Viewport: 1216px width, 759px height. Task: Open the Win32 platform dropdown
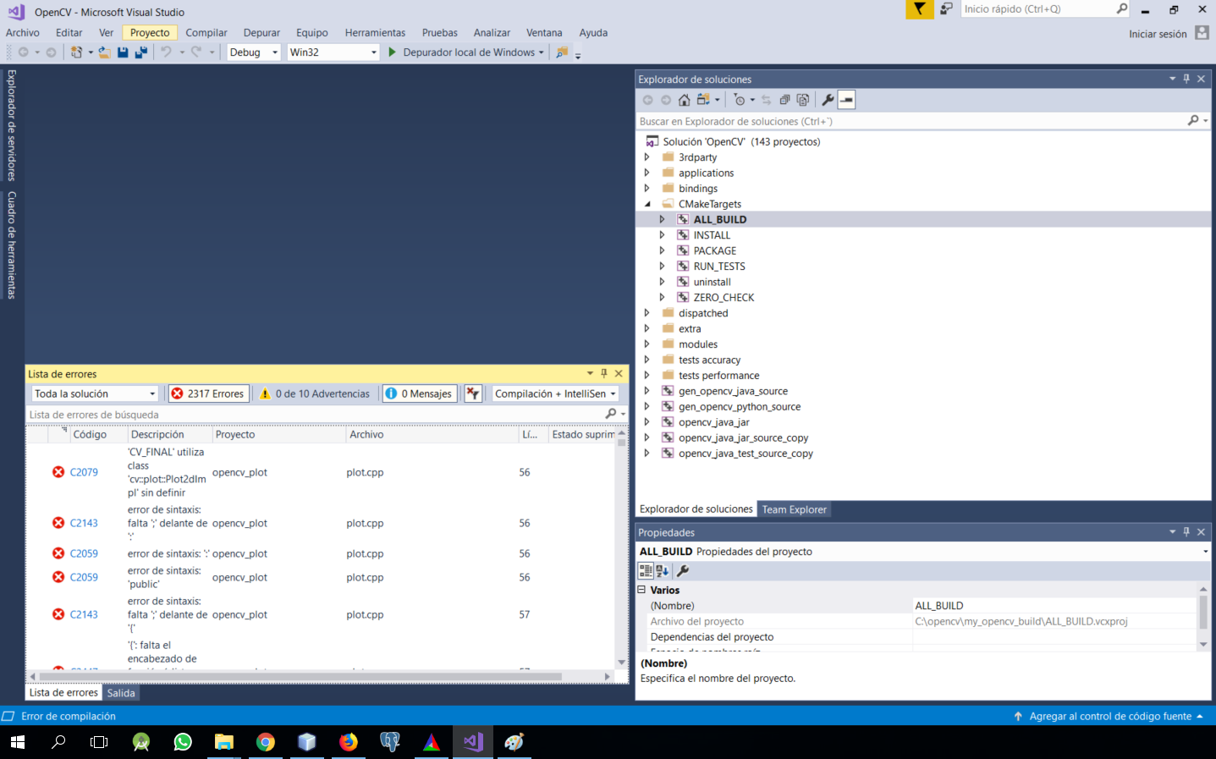click(333, 52)
